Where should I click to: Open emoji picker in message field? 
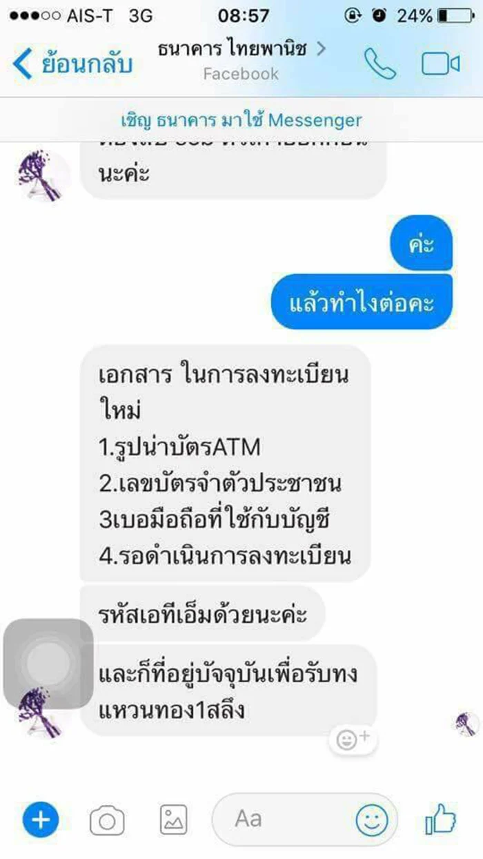(372, 820)
